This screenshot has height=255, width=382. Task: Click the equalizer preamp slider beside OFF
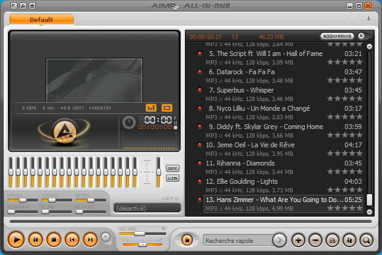pyautogui.click(x=159, y=172)
